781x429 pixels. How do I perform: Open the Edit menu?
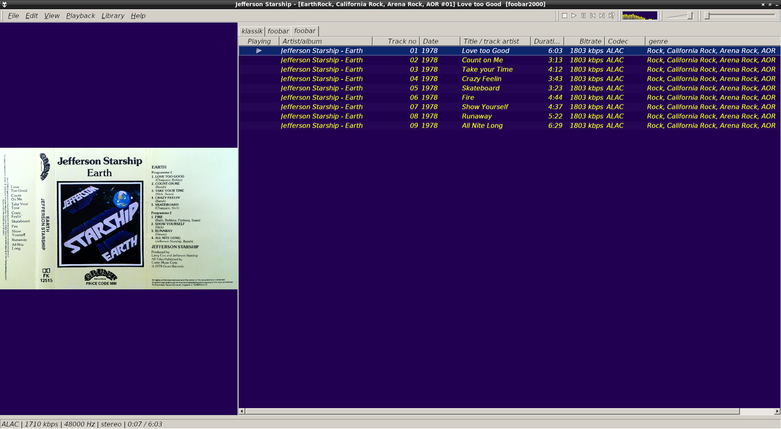coord(32,15)
